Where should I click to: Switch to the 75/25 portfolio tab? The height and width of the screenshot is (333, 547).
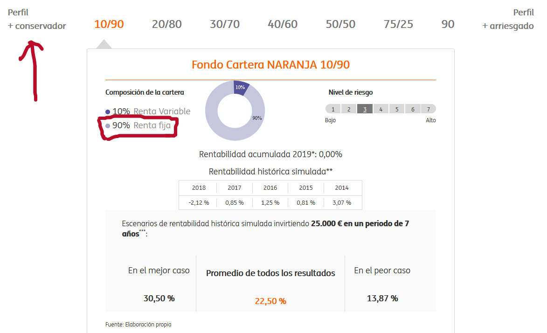click(398, 24)
